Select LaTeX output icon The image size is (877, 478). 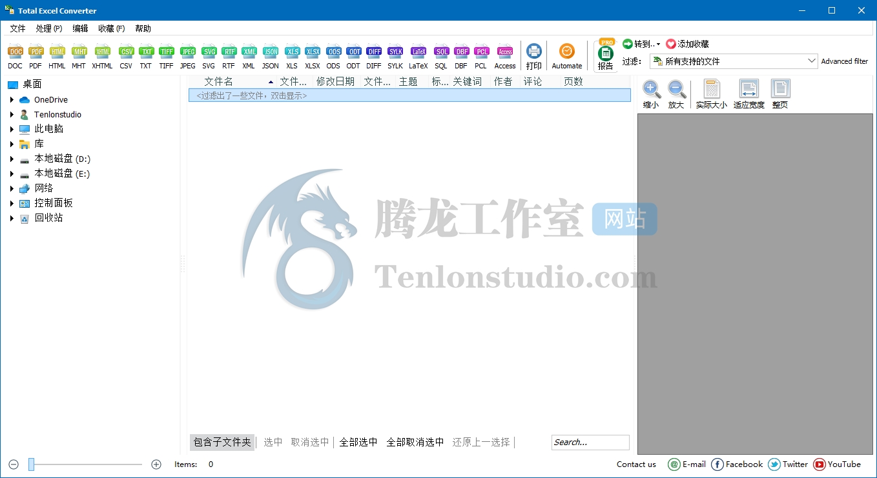(x=418, y=57)
